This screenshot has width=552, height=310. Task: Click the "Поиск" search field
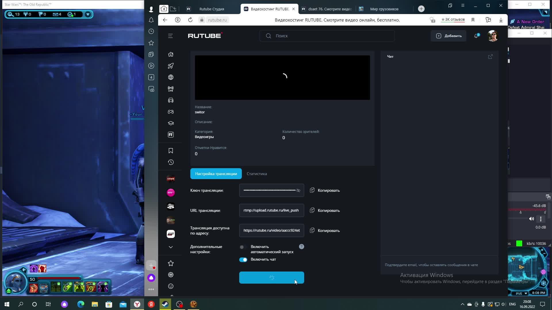[x=327, y=36]
